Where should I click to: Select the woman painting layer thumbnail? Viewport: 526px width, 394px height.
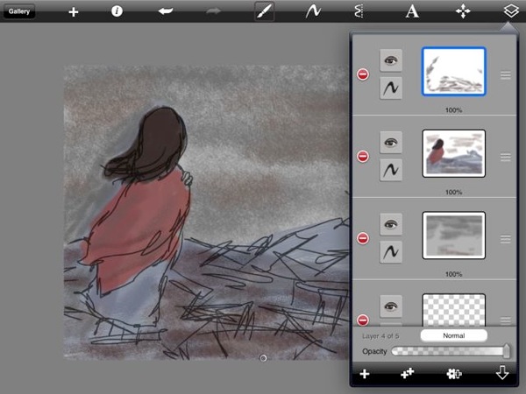[x=453, y=153]
